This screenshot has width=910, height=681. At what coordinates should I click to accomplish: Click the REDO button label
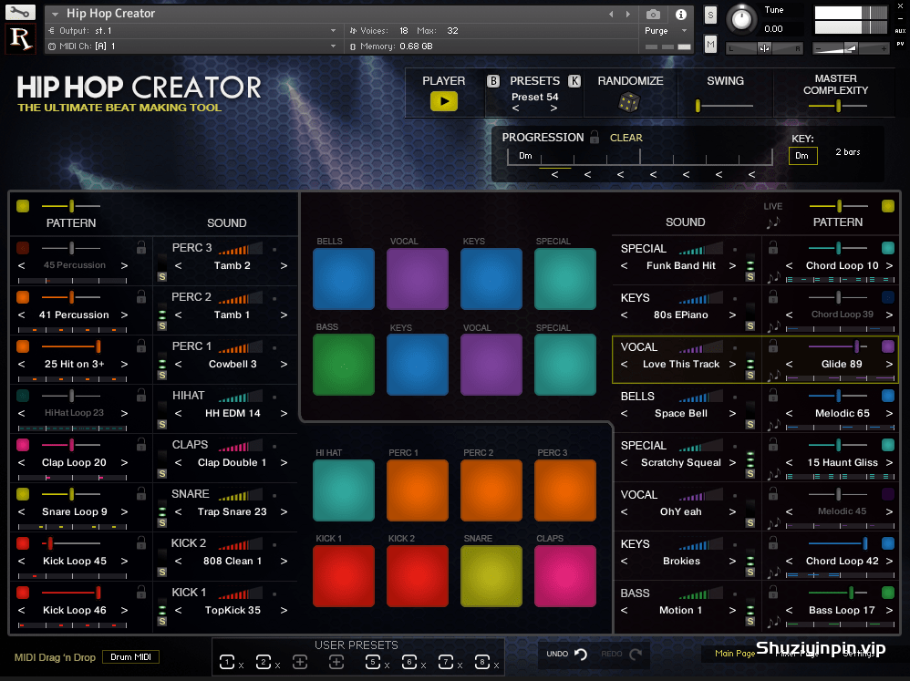click(x=612, y=654)
